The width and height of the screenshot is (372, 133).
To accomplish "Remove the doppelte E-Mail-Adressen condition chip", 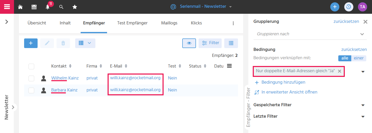I will [339, 71].
